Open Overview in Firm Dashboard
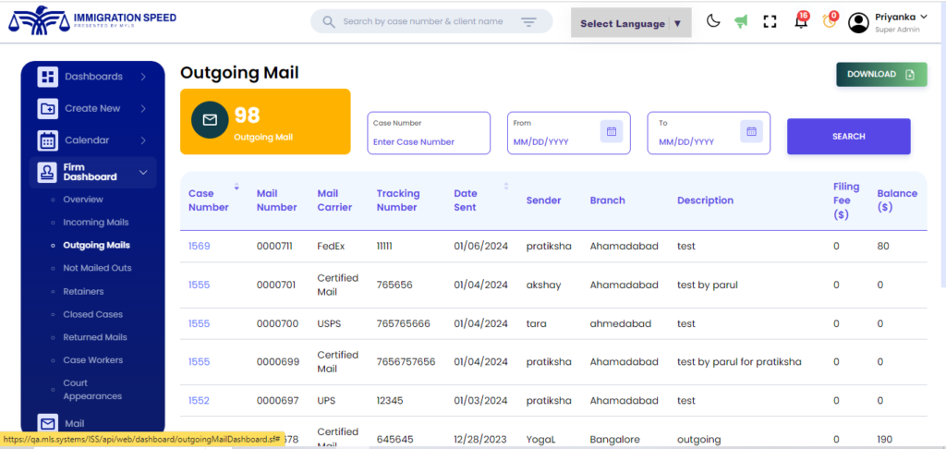This screenshot has height=449, width=946. (x=82, y=200)
